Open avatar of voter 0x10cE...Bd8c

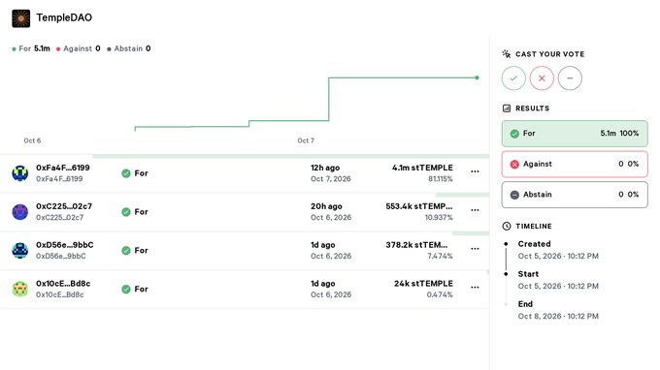19,289
